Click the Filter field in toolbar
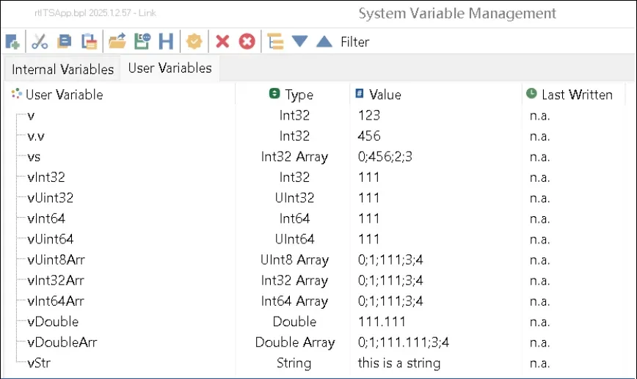 coord(355,43)
